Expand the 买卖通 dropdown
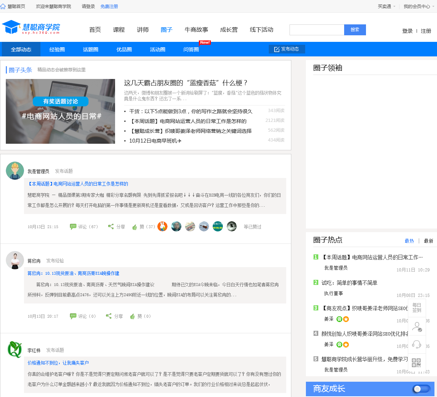The height and width of the screenshot is (397, 437). point(386,7)
